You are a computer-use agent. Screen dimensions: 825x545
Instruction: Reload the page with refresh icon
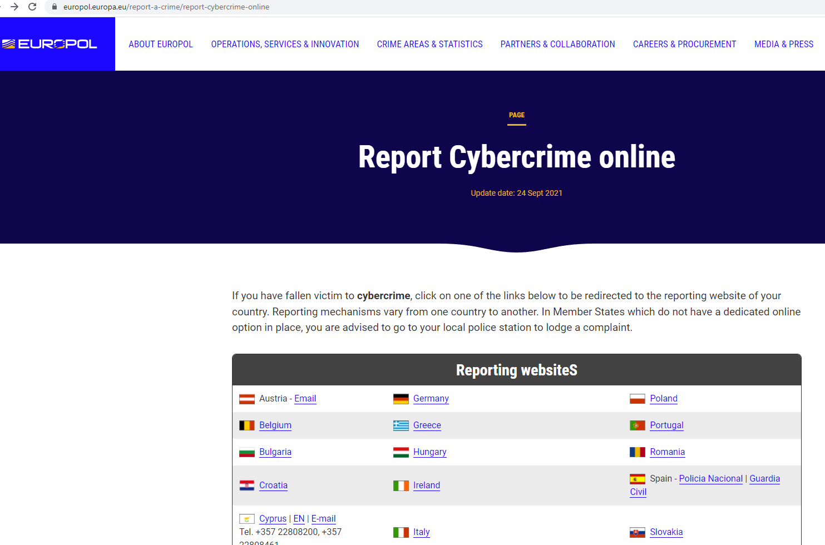[32, 7]
